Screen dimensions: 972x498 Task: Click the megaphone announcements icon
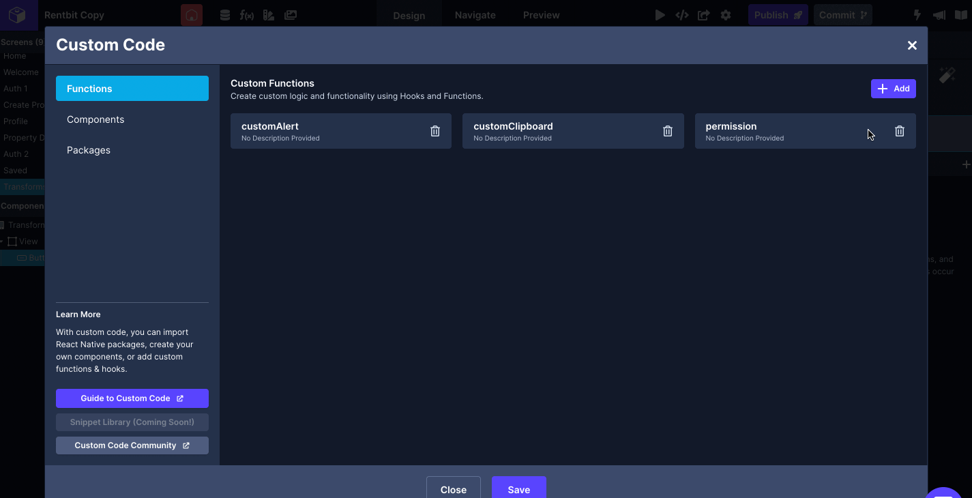click(x=939, y=15)
